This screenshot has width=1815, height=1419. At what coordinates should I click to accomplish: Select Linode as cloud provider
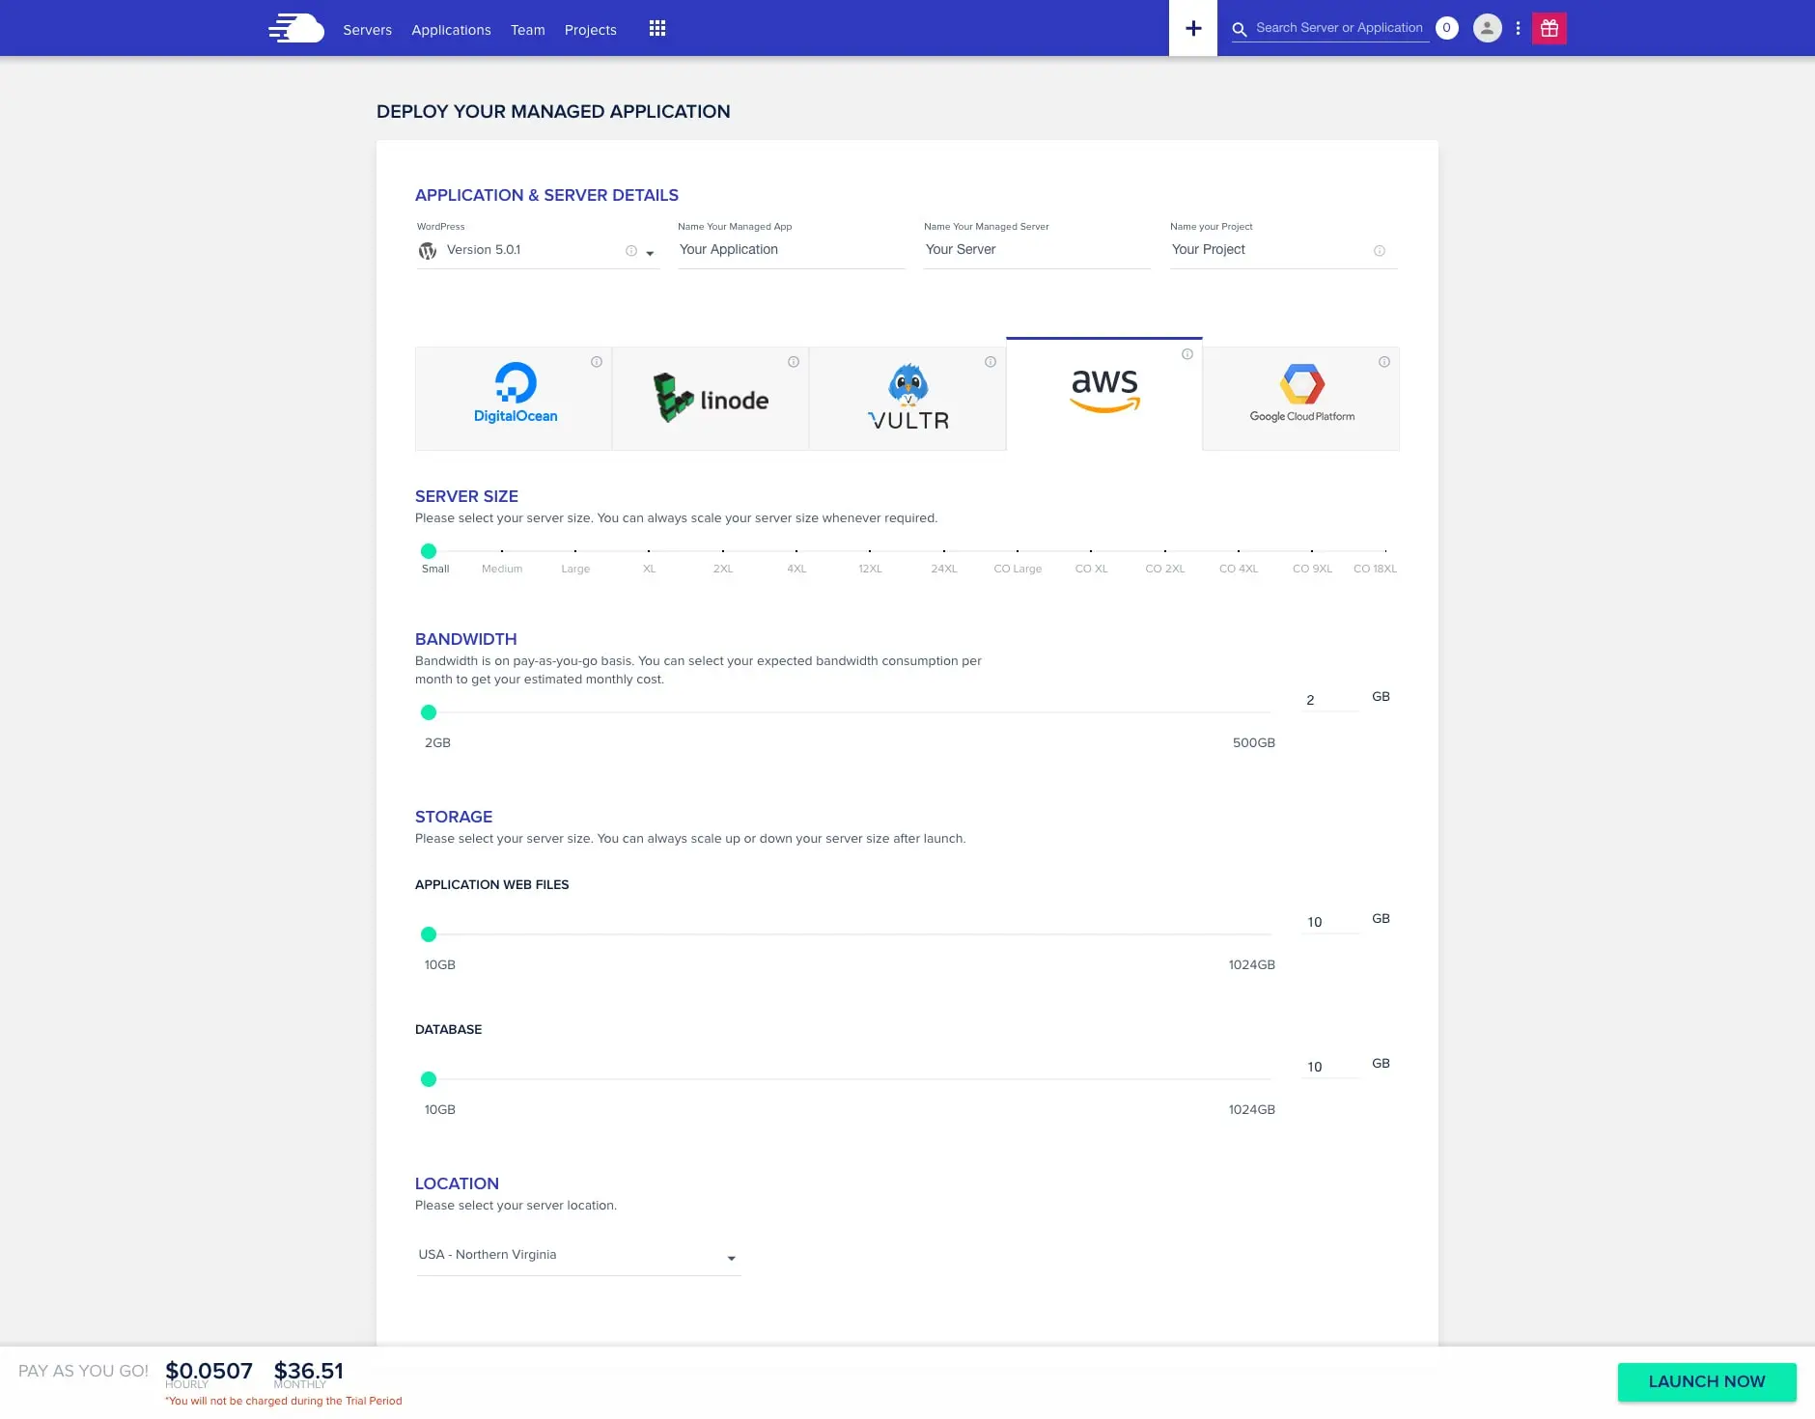(711, 399)
